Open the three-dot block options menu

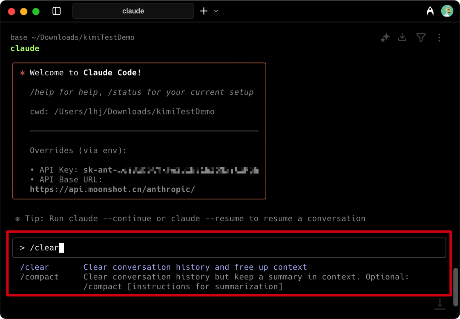pyautogui.click(x=439, y=37)
